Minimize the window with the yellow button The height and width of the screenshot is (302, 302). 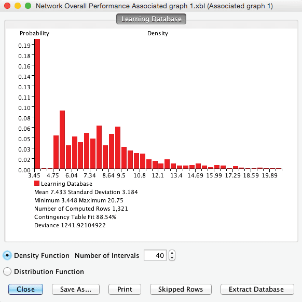[x=18, y=6]
